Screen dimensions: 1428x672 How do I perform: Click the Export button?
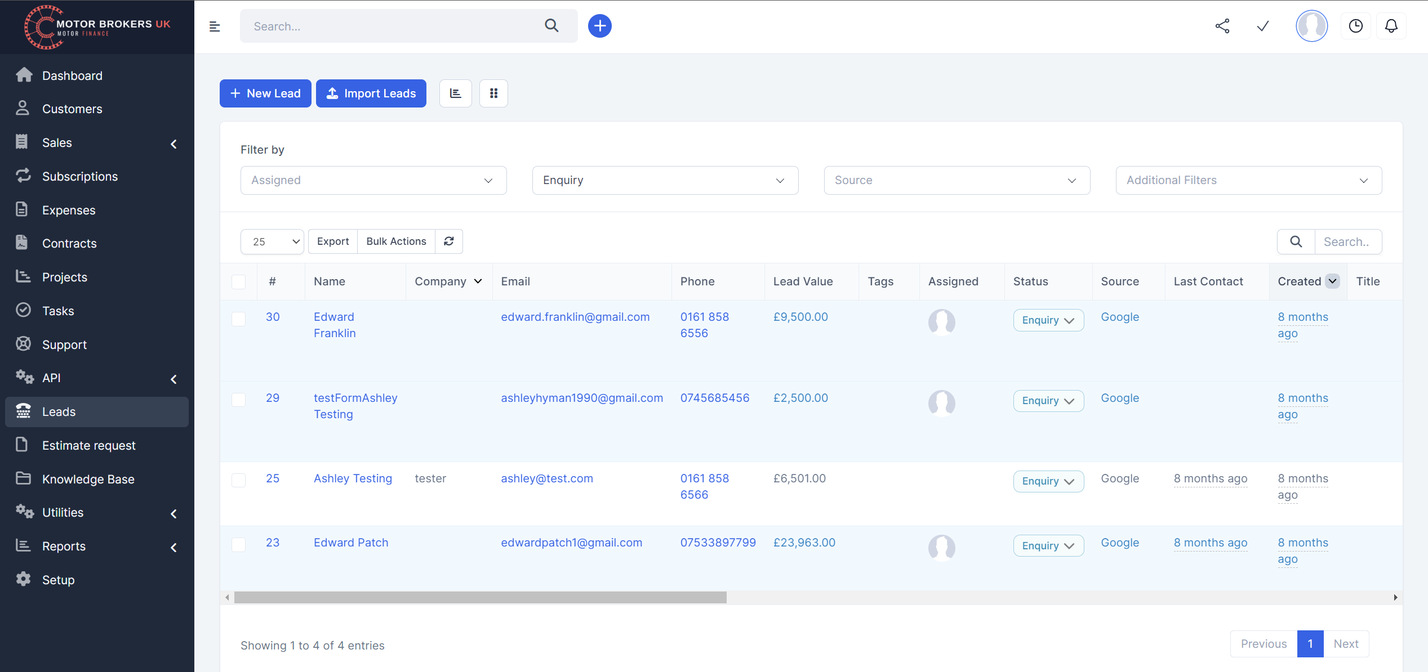pos(333,241)
